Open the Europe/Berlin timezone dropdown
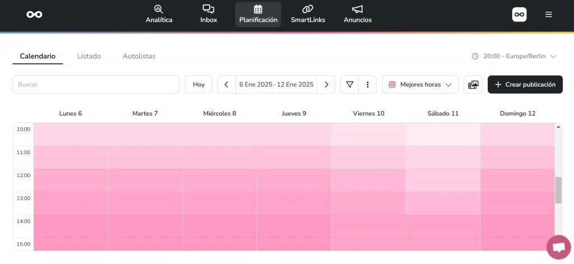The image size is (574, 264). (514, 56)
